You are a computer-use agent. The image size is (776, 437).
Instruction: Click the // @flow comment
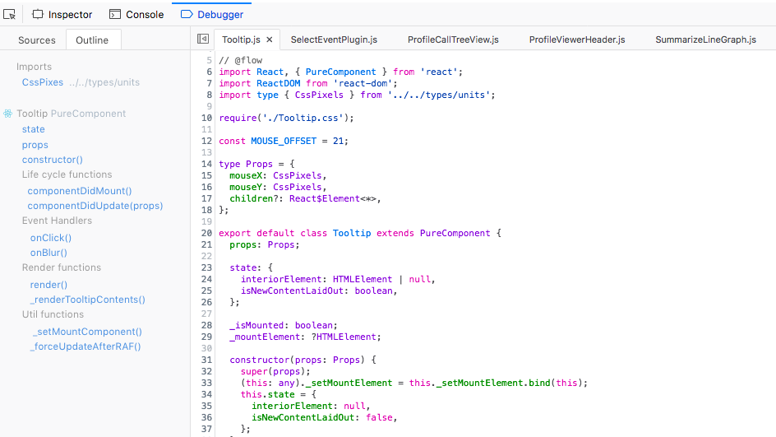tap(241, 60)
